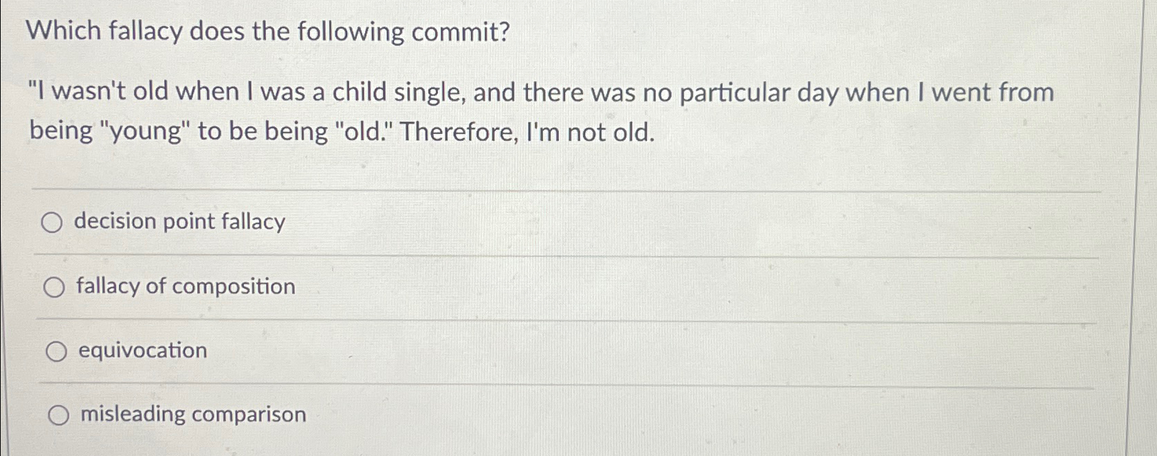Click the misleading comparison radio circle
The width and height of the screenshot is (1157, 456).
[x=60, y=413]
